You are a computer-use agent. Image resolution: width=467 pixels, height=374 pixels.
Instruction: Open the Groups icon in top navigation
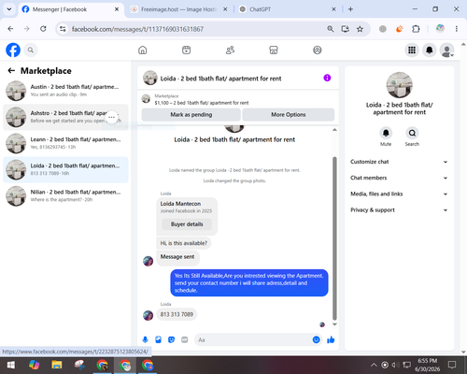click(318, 50)
